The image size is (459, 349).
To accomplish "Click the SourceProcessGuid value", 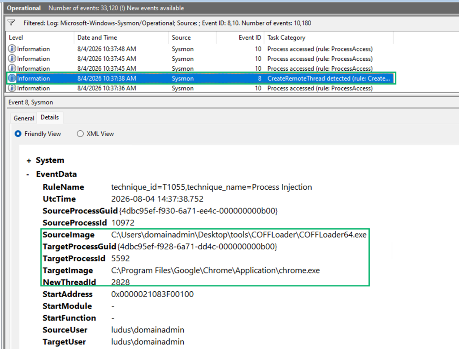I will 198,211.
